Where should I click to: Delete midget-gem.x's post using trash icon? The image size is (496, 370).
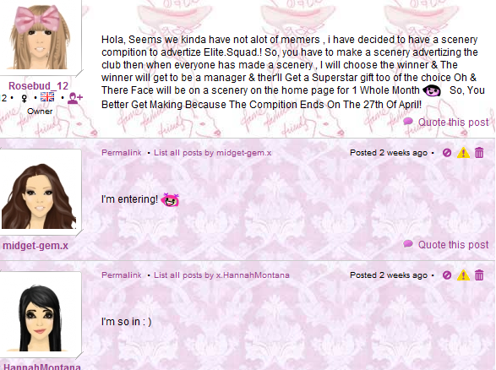pyautogui.click(x=479, y=152)
